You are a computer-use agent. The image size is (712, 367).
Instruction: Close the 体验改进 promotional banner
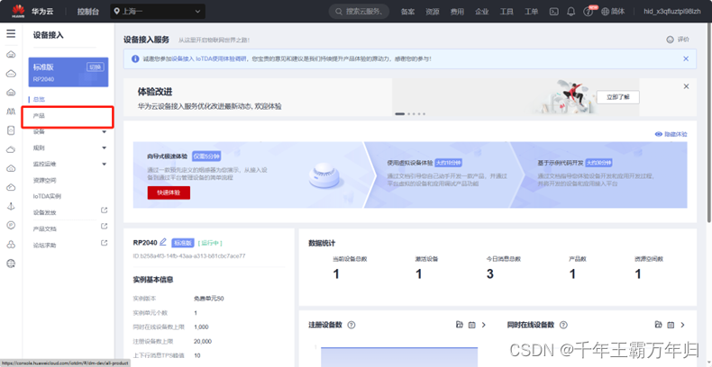[x=686, y=86]
